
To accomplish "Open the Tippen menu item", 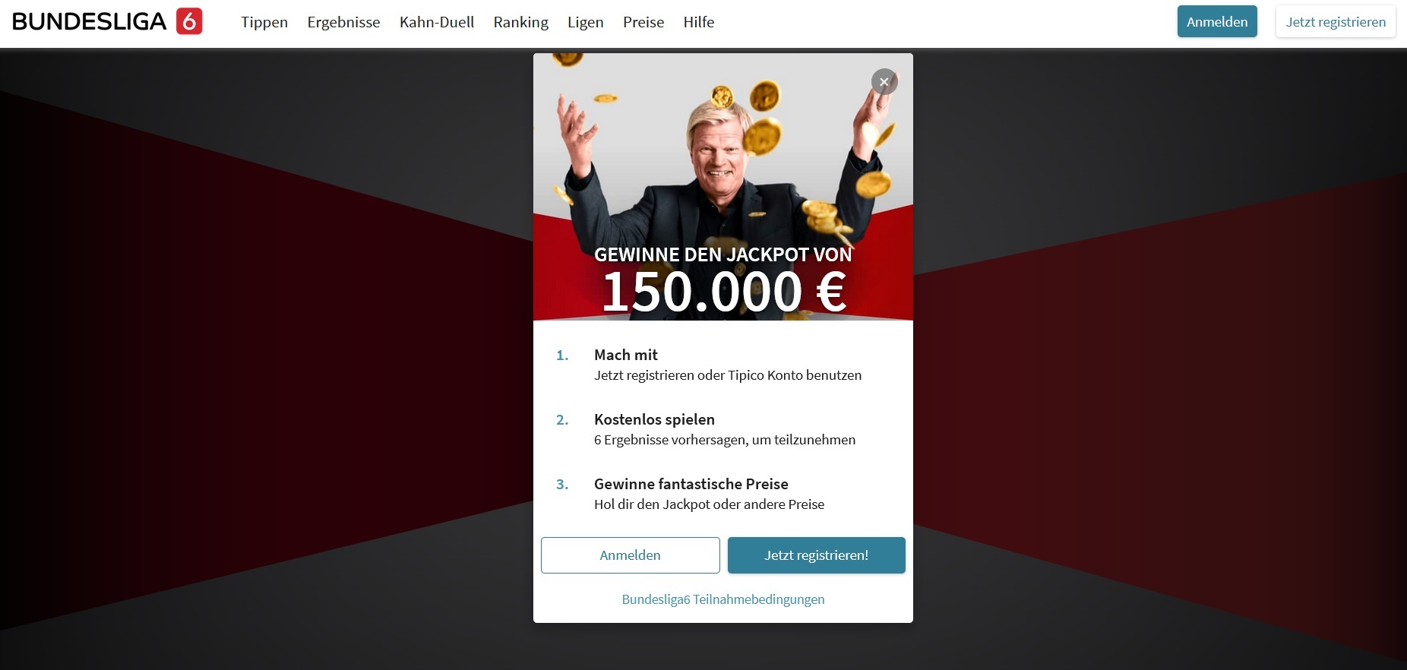I will [x=264, y=22].
